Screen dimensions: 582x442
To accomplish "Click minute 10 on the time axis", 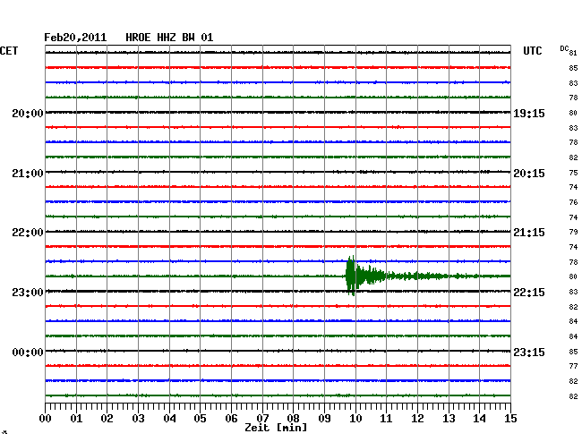I will point(355,418).
